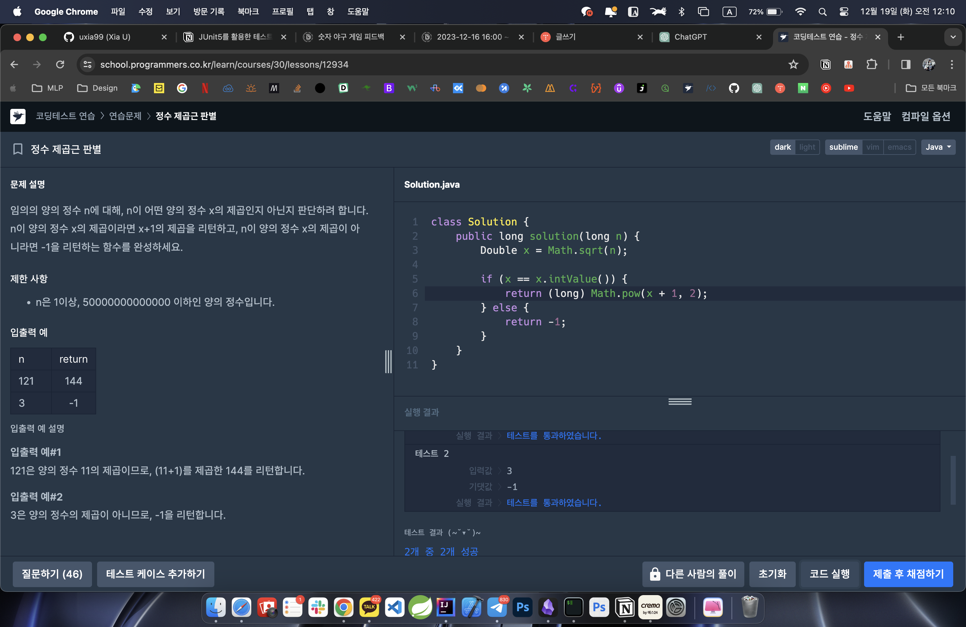Reload the page with the refresh icon
966x627 pixels.
(x=60, y=64)
